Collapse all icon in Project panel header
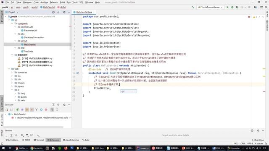Viewport: 269px width, 151px height. click(58, 12)
